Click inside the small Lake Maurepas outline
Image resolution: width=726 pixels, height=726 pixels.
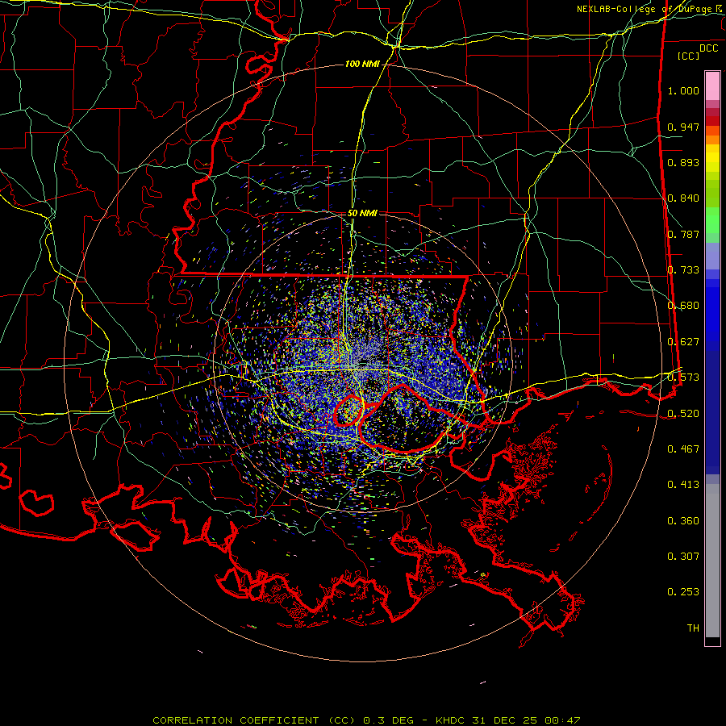pos(348,411)
